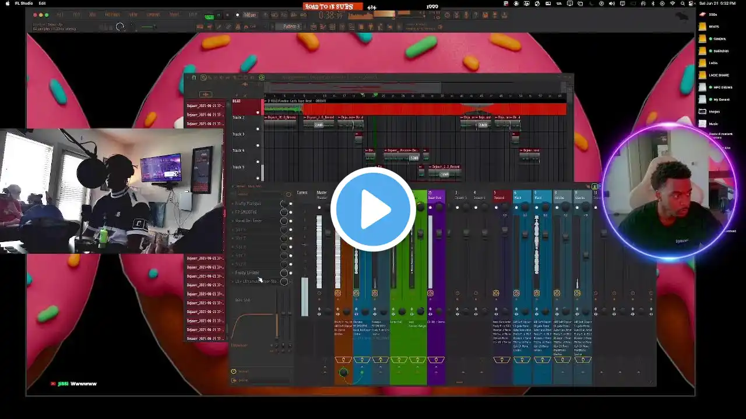Click the FL Studio transport record button
Screen dimensions: 746x419
(x=237, y=15)
